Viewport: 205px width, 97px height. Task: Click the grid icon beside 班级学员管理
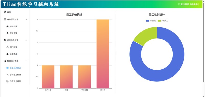(5, 19)
